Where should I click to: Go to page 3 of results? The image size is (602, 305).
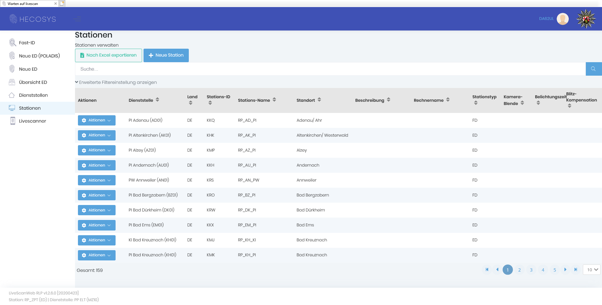pos(531,270)
